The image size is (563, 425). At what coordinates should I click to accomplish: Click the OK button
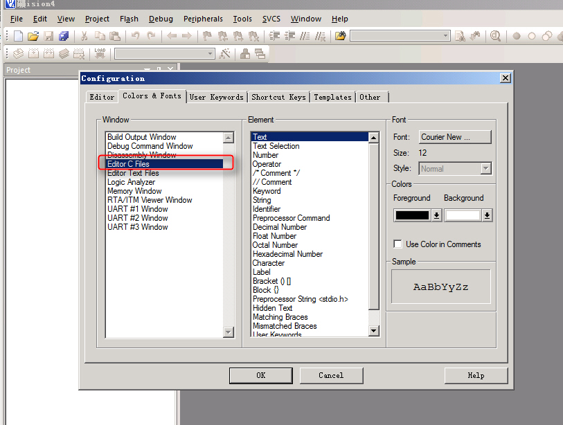point(260,375)
